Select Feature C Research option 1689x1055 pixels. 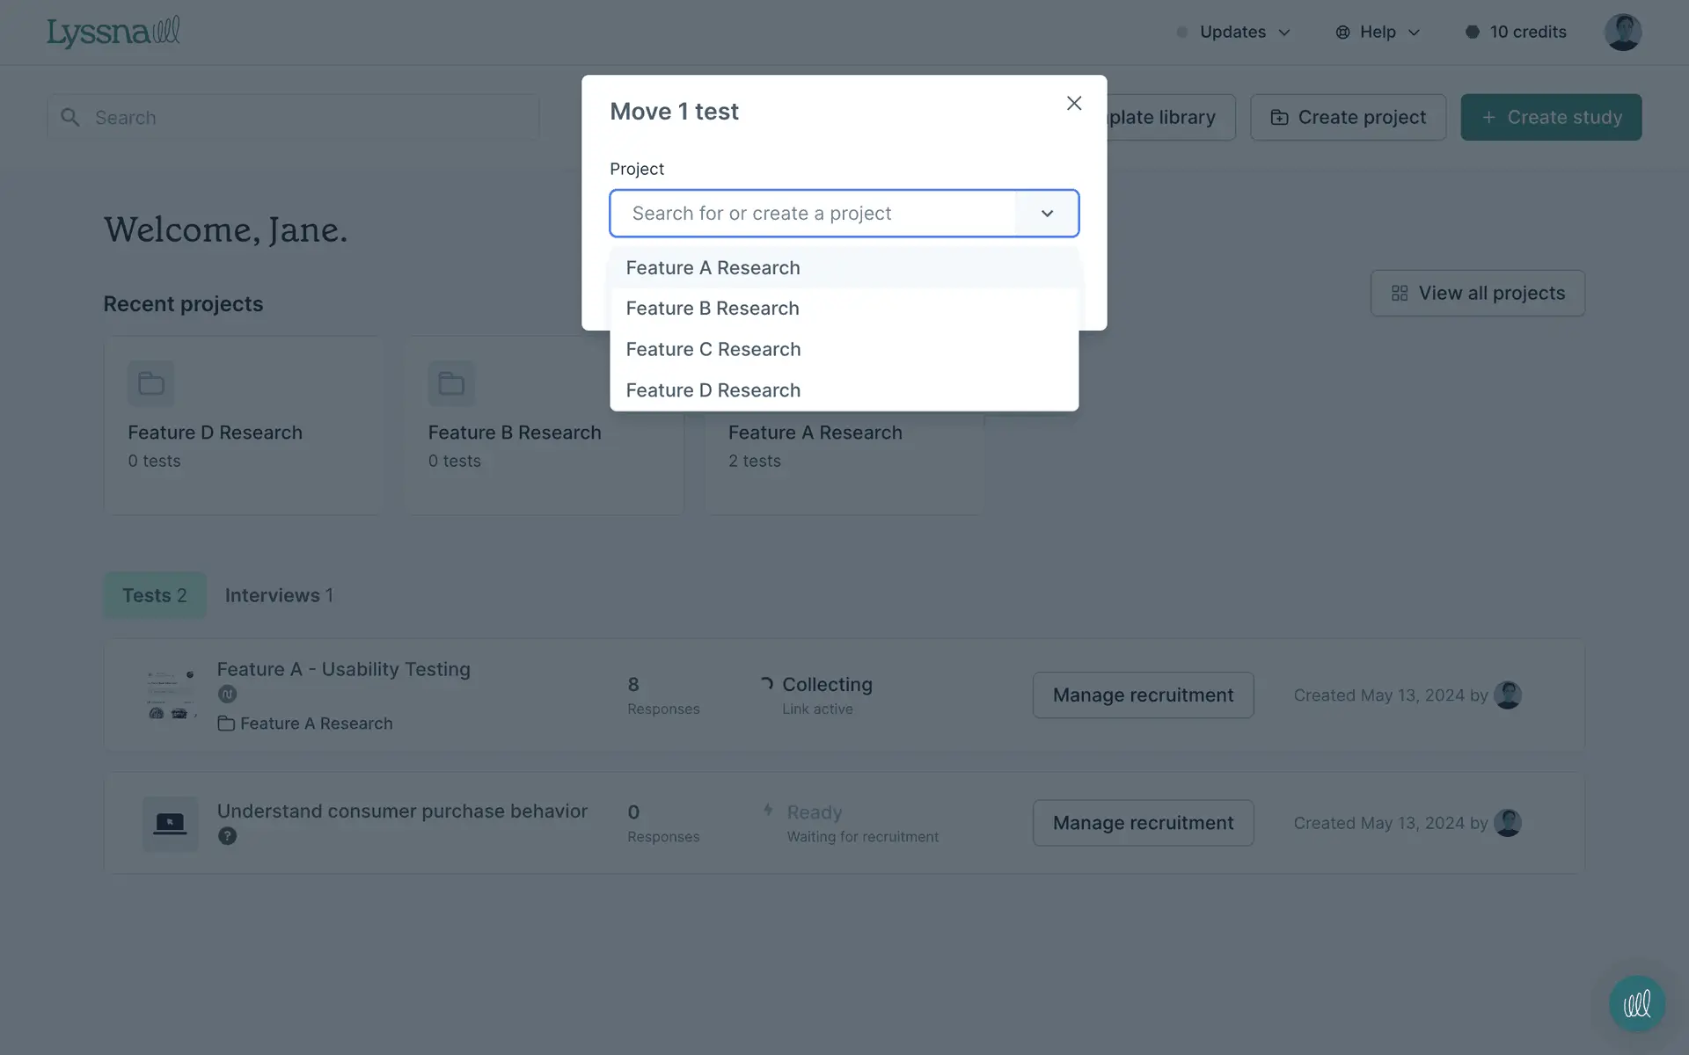pyautogui.click(x=713, y=350)
